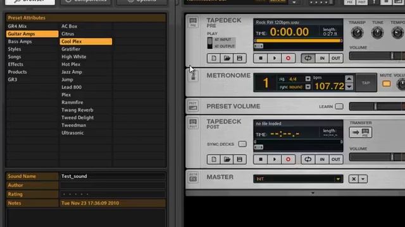Toggle Preset Volume Learn button
This screenshot has width=405, height=227.
click(x=339, y=107)
